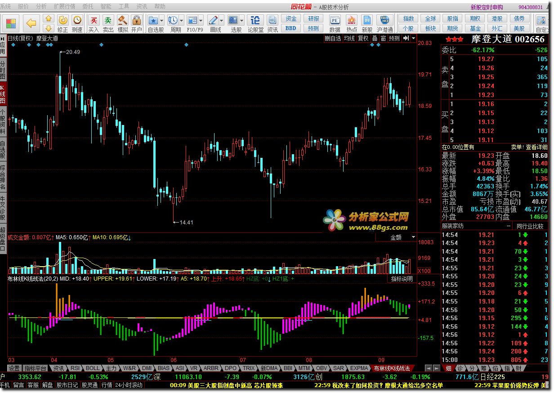Click the down arrow navigation icon

48,28
